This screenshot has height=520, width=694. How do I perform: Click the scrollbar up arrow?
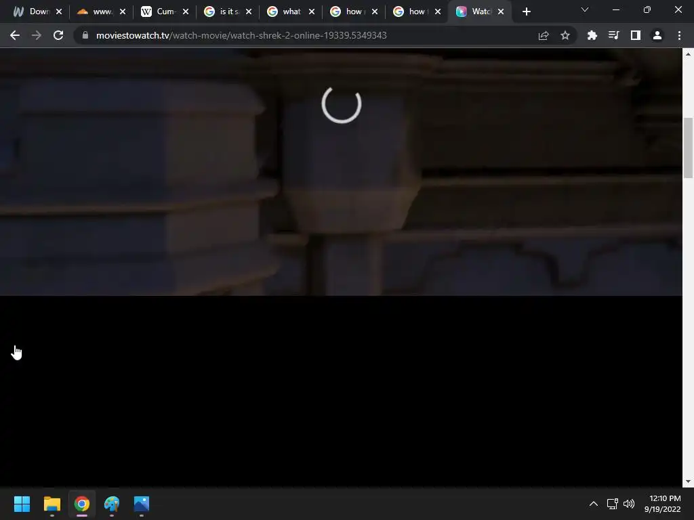point(688,54)
